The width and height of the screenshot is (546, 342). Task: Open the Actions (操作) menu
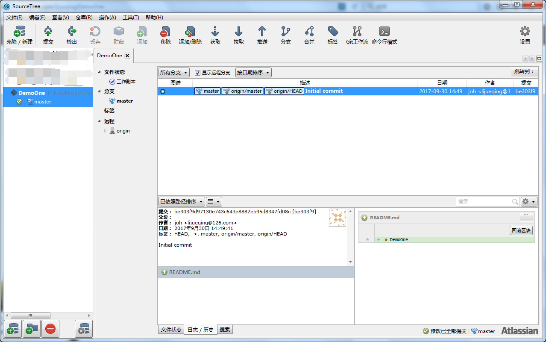click(x=107, y=18)
